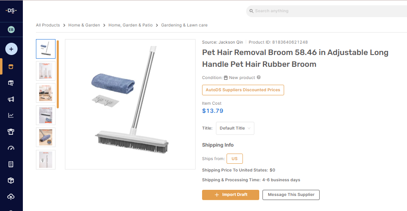The height and width of the screenshot is (211, 407).
Task: Open the box products icon in sidebar
Action: [x=11, y=180]
